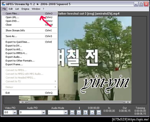The height and width of the screenshot is (122, 150).
Task: Select Export to Other Formats...
Action: (x=29, y=61)
